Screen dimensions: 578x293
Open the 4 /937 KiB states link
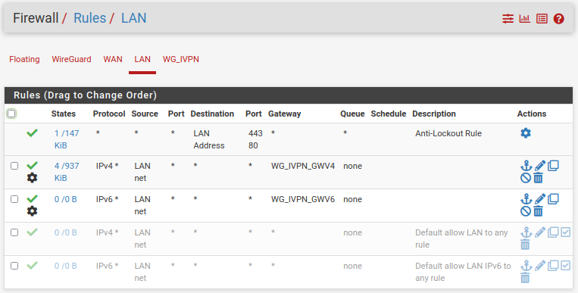point(67,172)
